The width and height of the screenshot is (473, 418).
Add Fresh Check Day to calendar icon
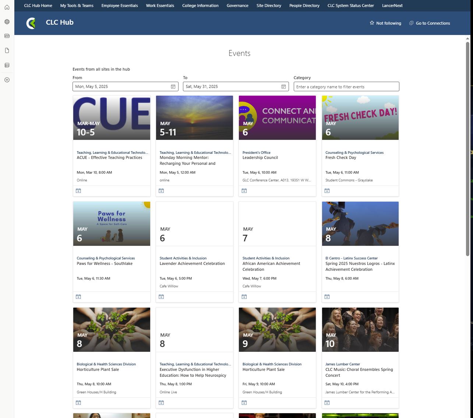click(327, 191)
